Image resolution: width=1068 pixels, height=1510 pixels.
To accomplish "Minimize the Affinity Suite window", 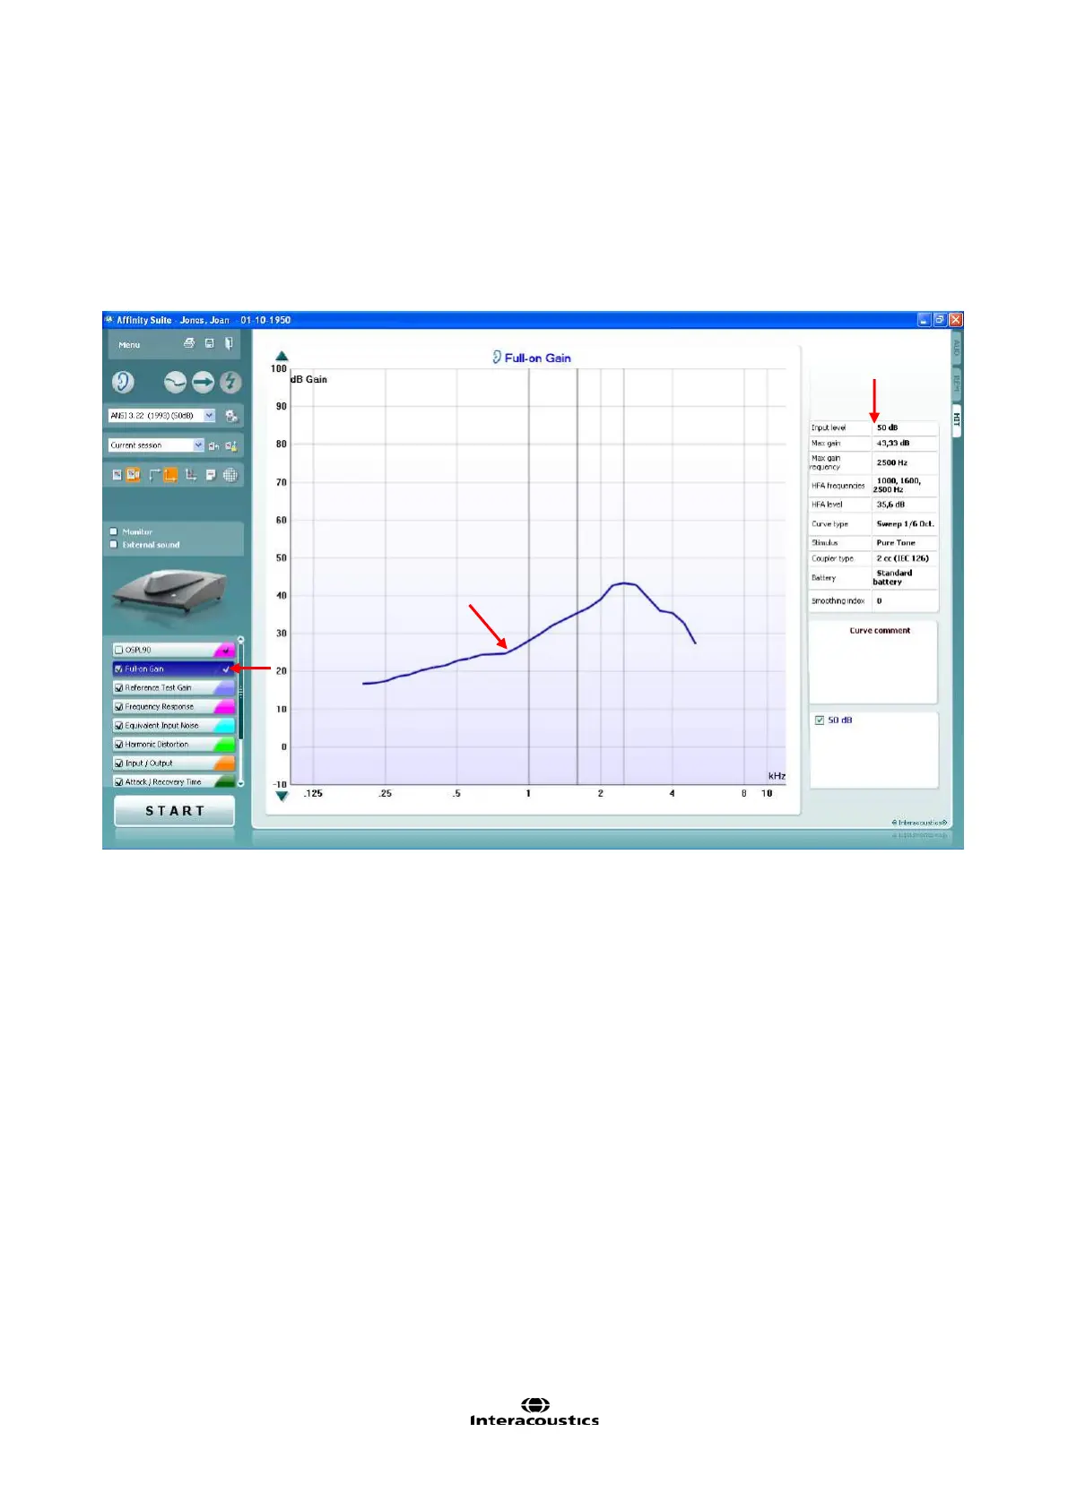I will 925,320.
